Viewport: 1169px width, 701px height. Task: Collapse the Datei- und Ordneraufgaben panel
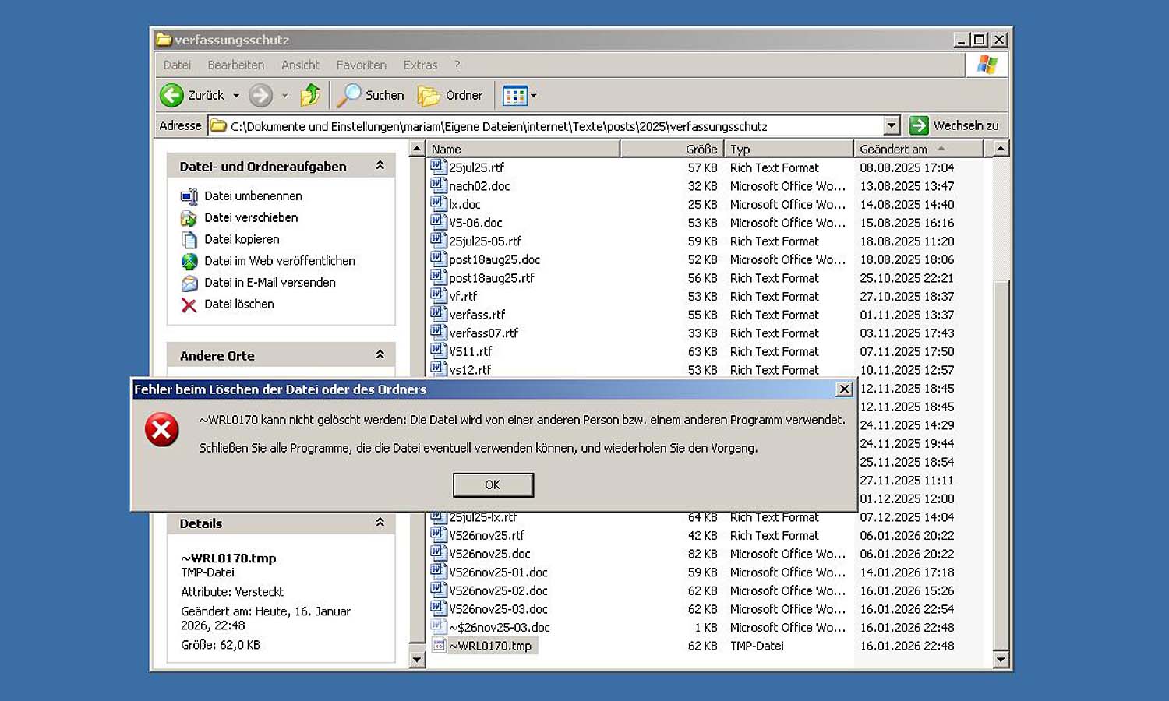380,166
